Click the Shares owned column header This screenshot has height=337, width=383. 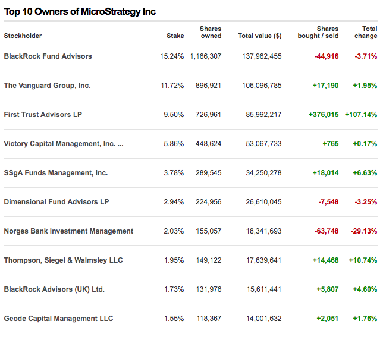(211, 32)
